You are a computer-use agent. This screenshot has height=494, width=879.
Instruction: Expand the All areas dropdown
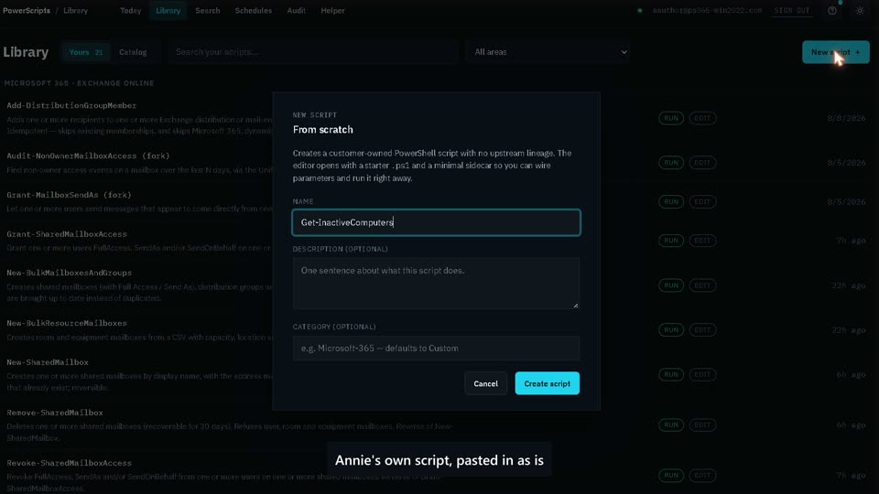[548, 52]
